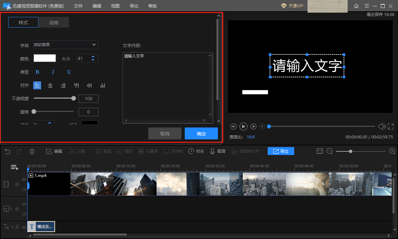Go to previous frame

[x=233, y=126]
